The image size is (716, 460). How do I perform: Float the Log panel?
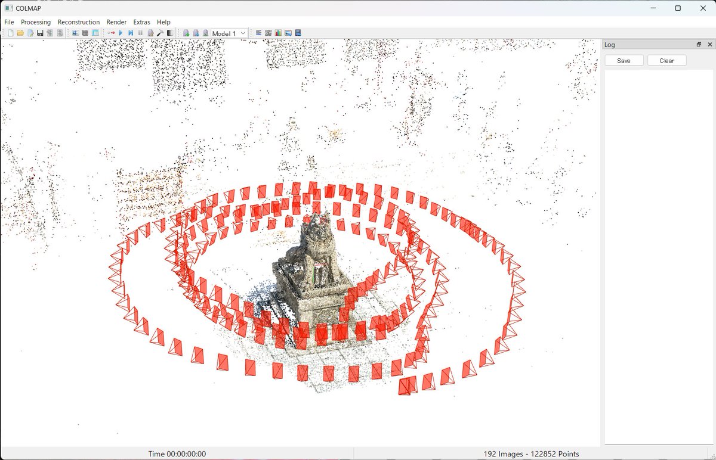pos(699,45)
